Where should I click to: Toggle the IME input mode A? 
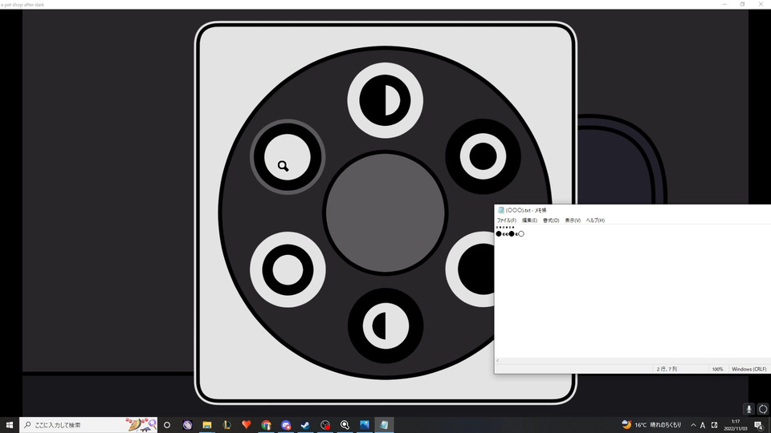pos(703,425)
